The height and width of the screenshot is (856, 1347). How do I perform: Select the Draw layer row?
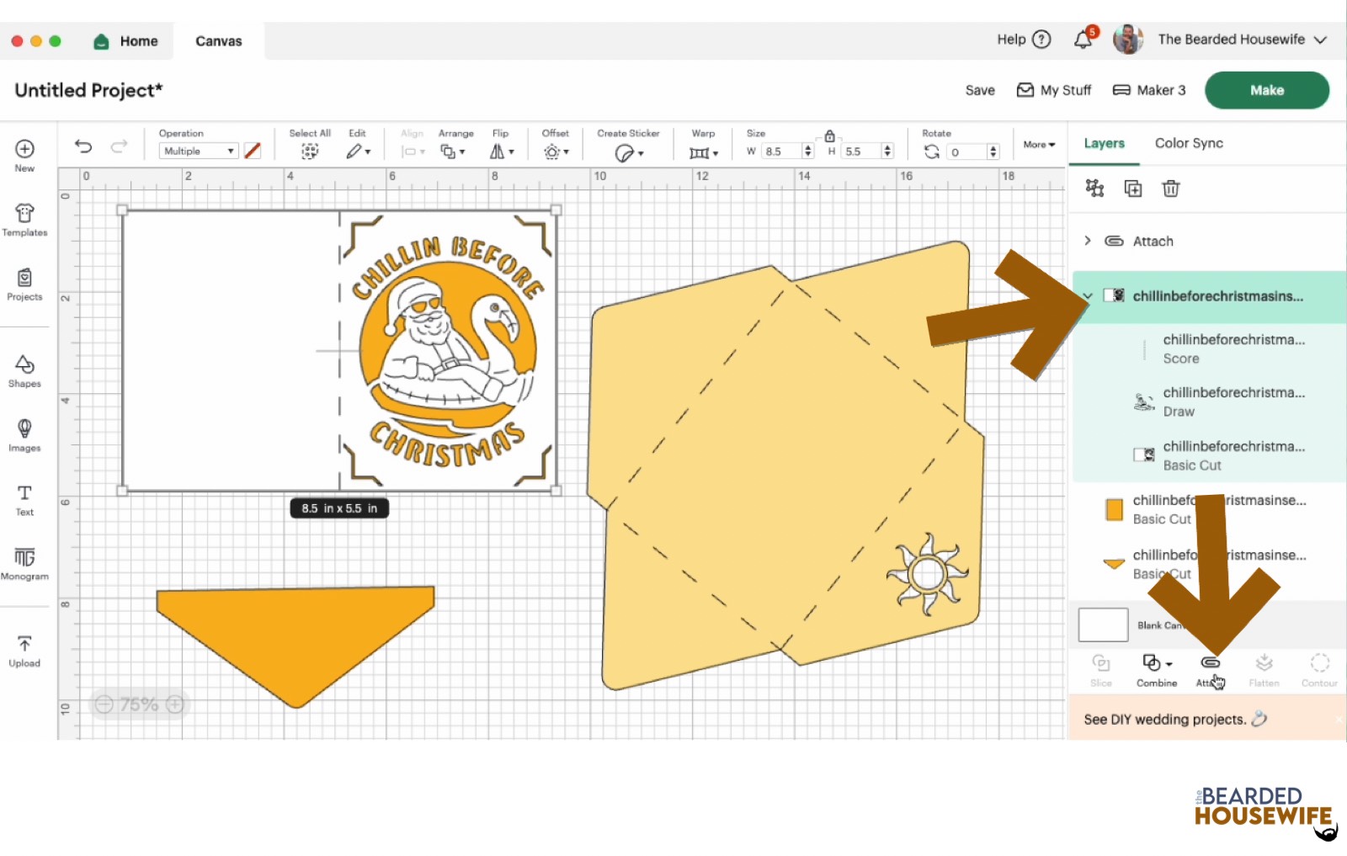(1209, 401)
